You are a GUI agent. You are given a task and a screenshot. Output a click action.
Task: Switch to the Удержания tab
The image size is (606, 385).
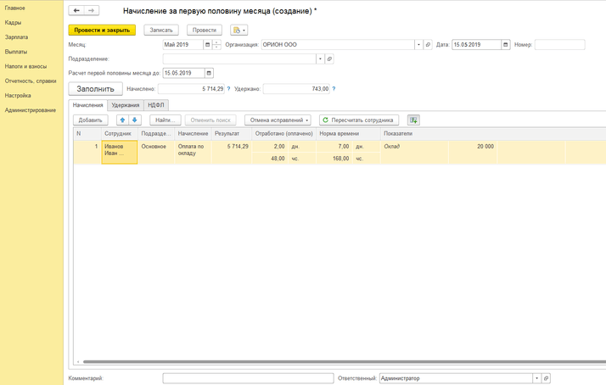coord(125,105)
